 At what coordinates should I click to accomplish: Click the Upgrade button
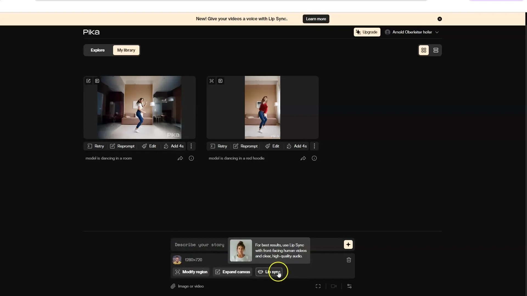(367, 32)
